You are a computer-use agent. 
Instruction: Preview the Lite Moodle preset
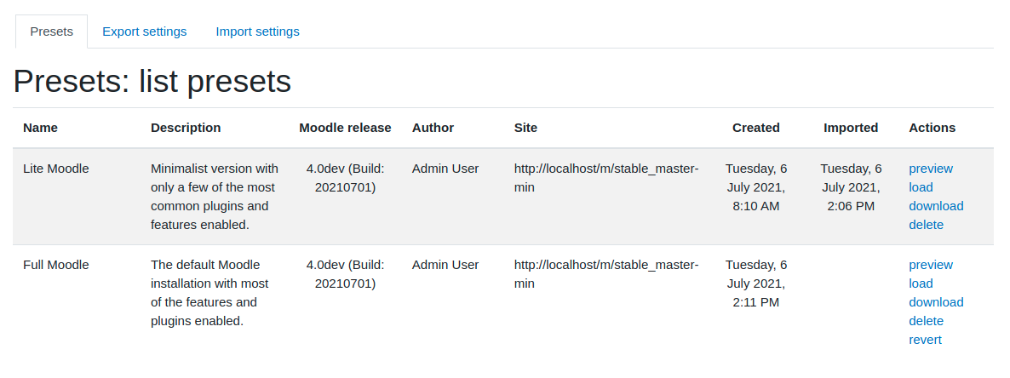[931, 169]
